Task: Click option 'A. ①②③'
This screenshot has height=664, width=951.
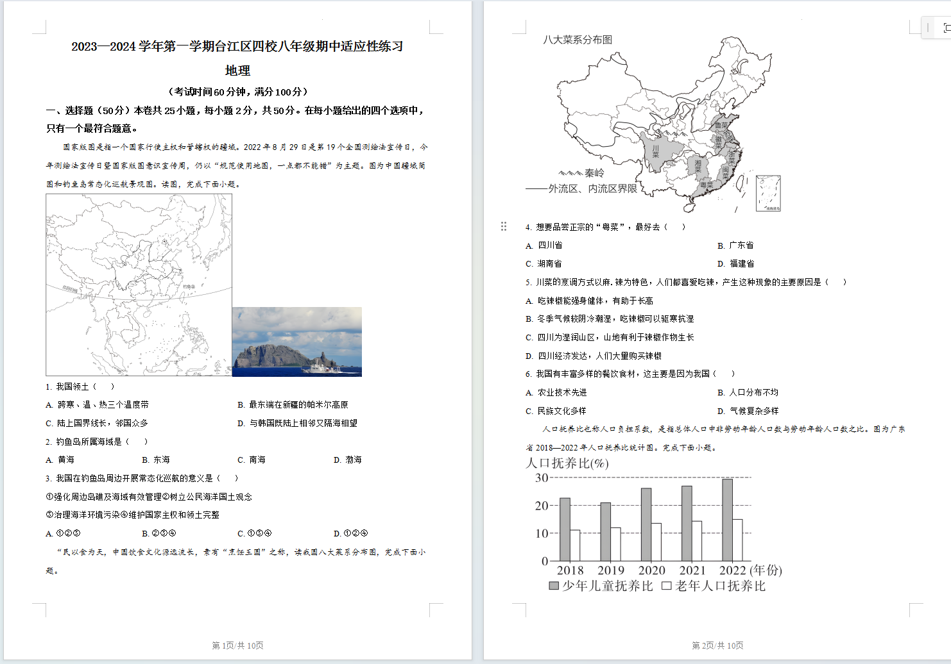Action: click(63, 533)
